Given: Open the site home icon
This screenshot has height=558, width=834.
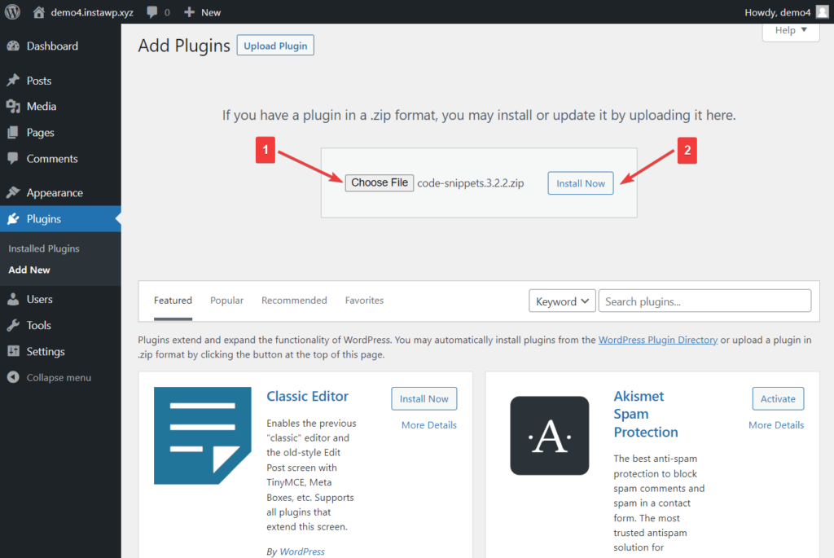Looking at the screenshot, I should click(39, 12).
